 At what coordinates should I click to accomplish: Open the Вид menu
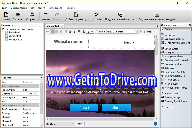point(32,8)
